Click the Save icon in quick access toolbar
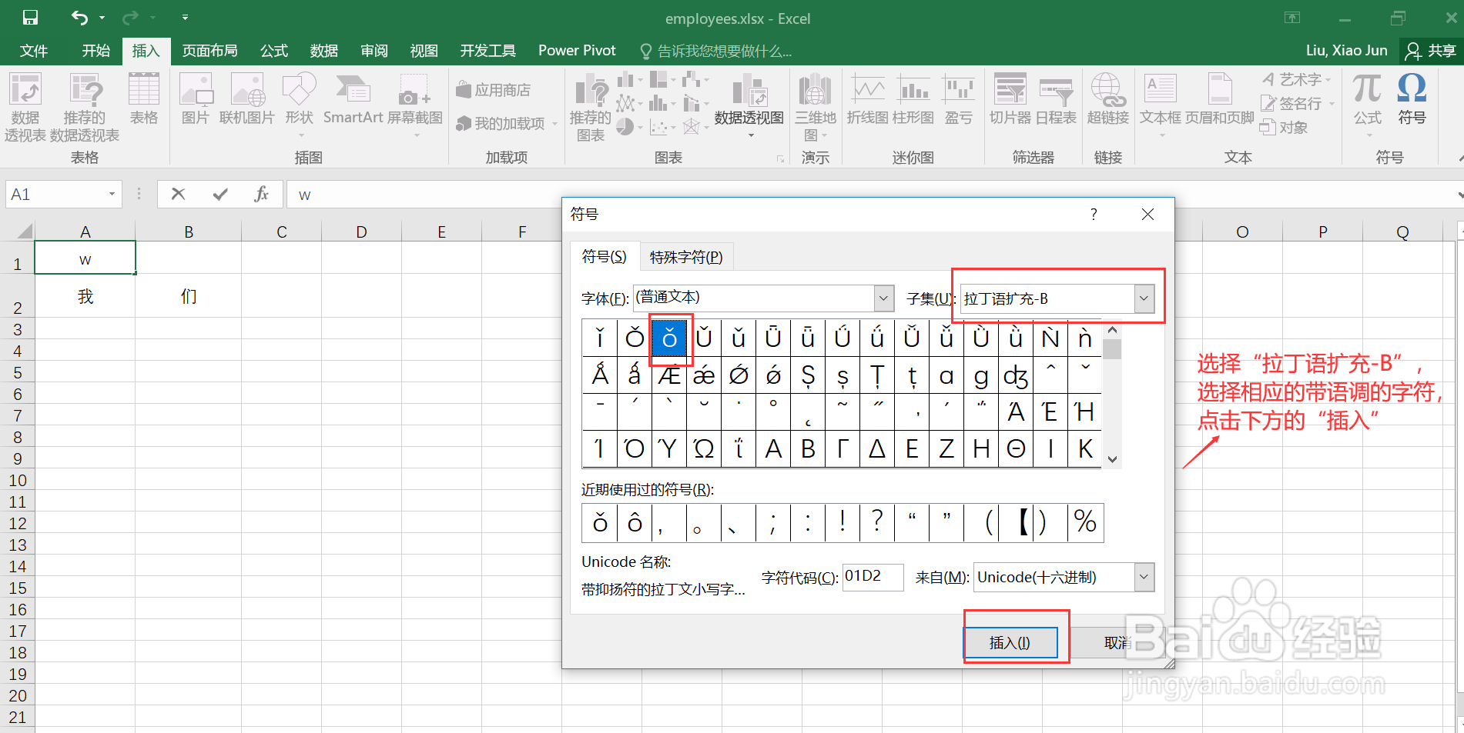 coord(30,17)
